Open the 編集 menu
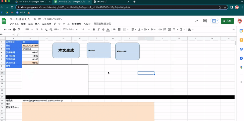The image size is (244, 121). point(23,24)
